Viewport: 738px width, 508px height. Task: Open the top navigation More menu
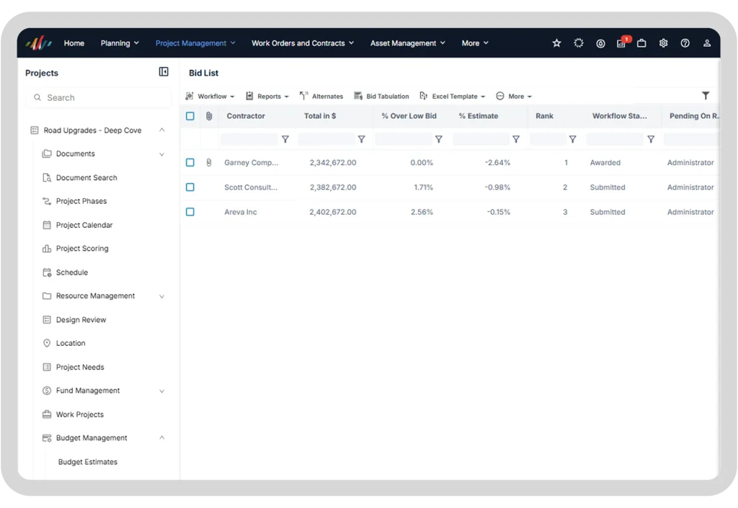coord(475,43)
